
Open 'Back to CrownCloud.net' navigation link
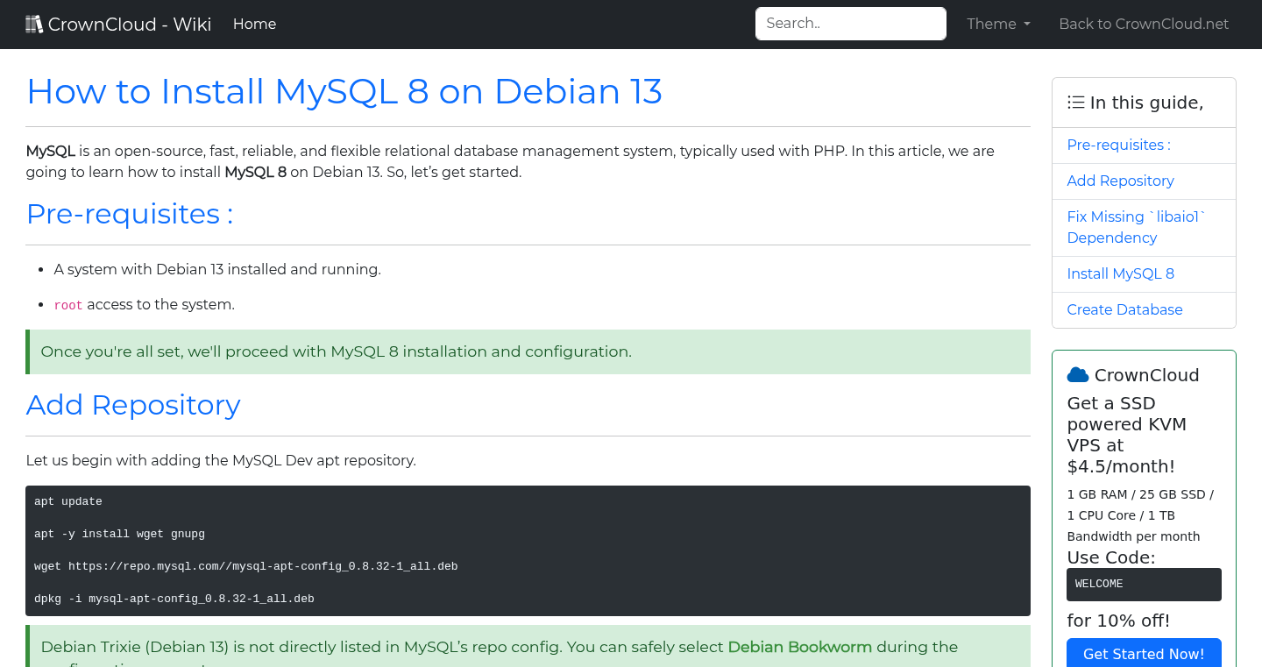pos(1144,24)
